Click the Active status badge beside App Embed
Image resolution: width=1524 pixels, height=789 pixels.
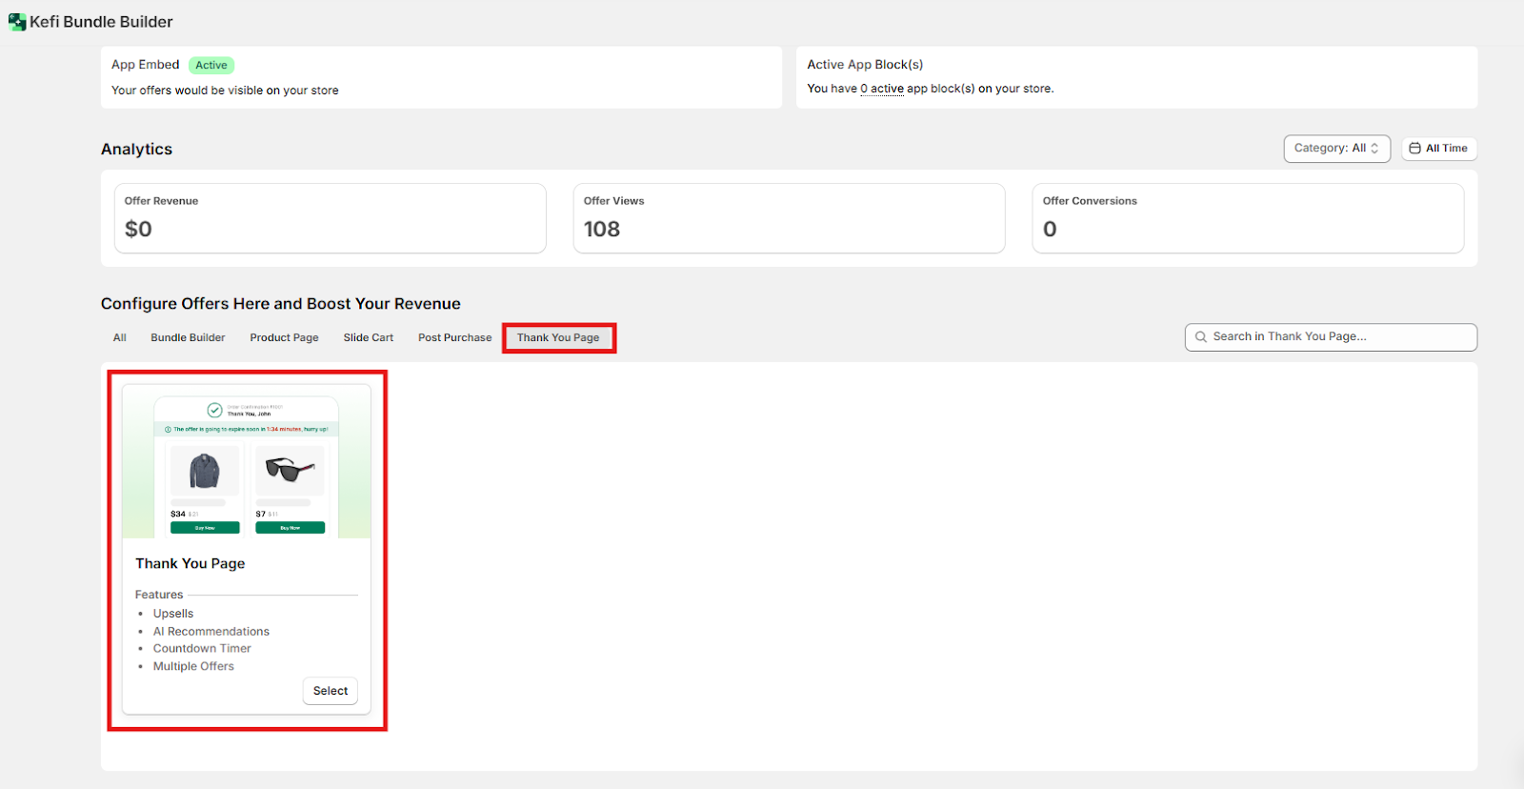pos(211,66)
